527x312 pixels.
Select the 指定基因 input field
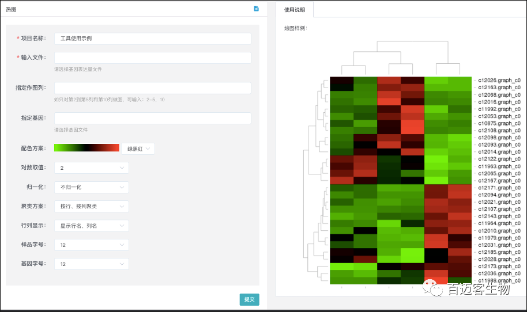coord(152,118)
